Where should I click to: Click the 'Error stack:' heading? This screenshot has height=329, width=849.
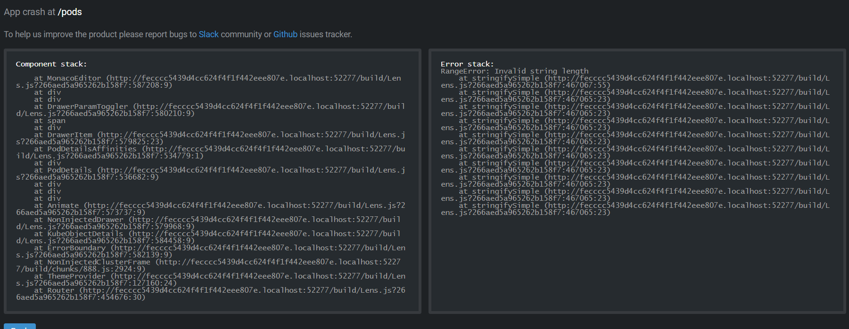point(467,64)
